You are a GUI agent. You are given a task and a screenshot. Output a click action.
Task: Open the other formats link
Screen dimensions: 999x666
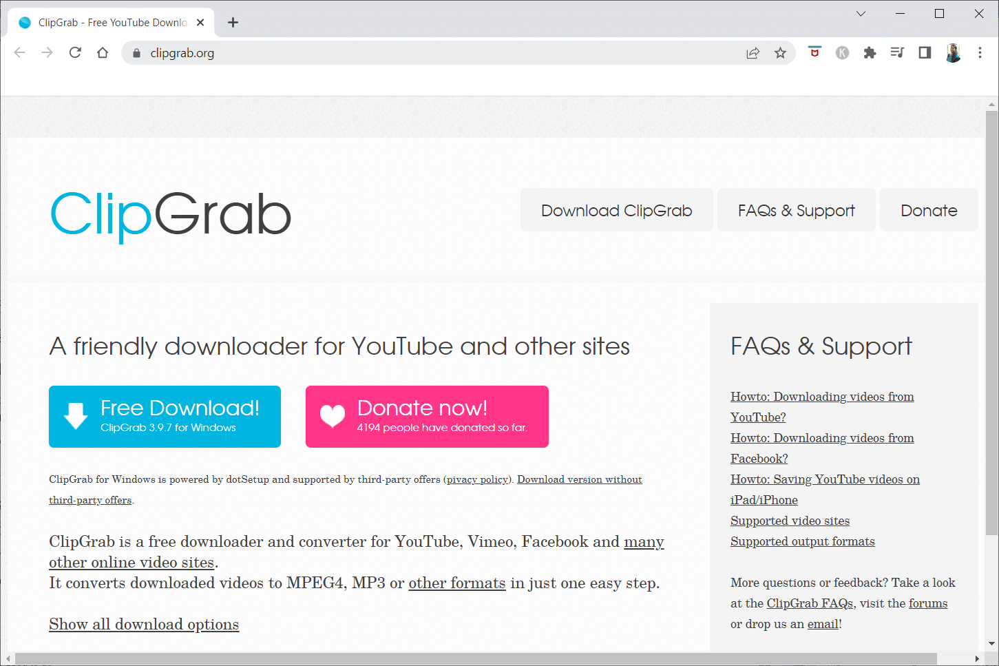click(456, 583)
